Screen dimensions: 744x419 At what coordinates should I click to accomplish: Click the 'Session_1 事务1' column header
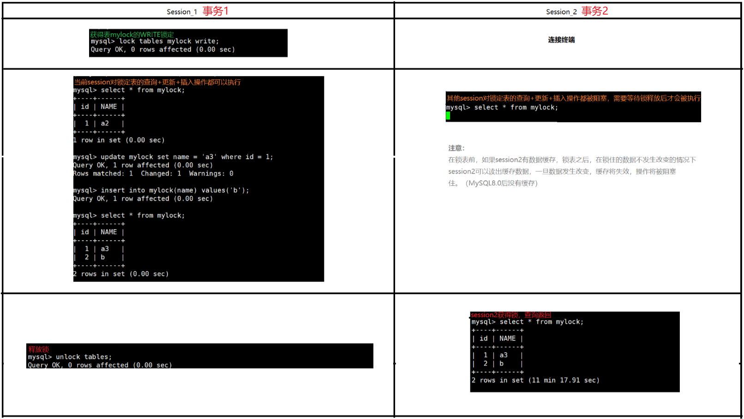(x=198, y=11)
